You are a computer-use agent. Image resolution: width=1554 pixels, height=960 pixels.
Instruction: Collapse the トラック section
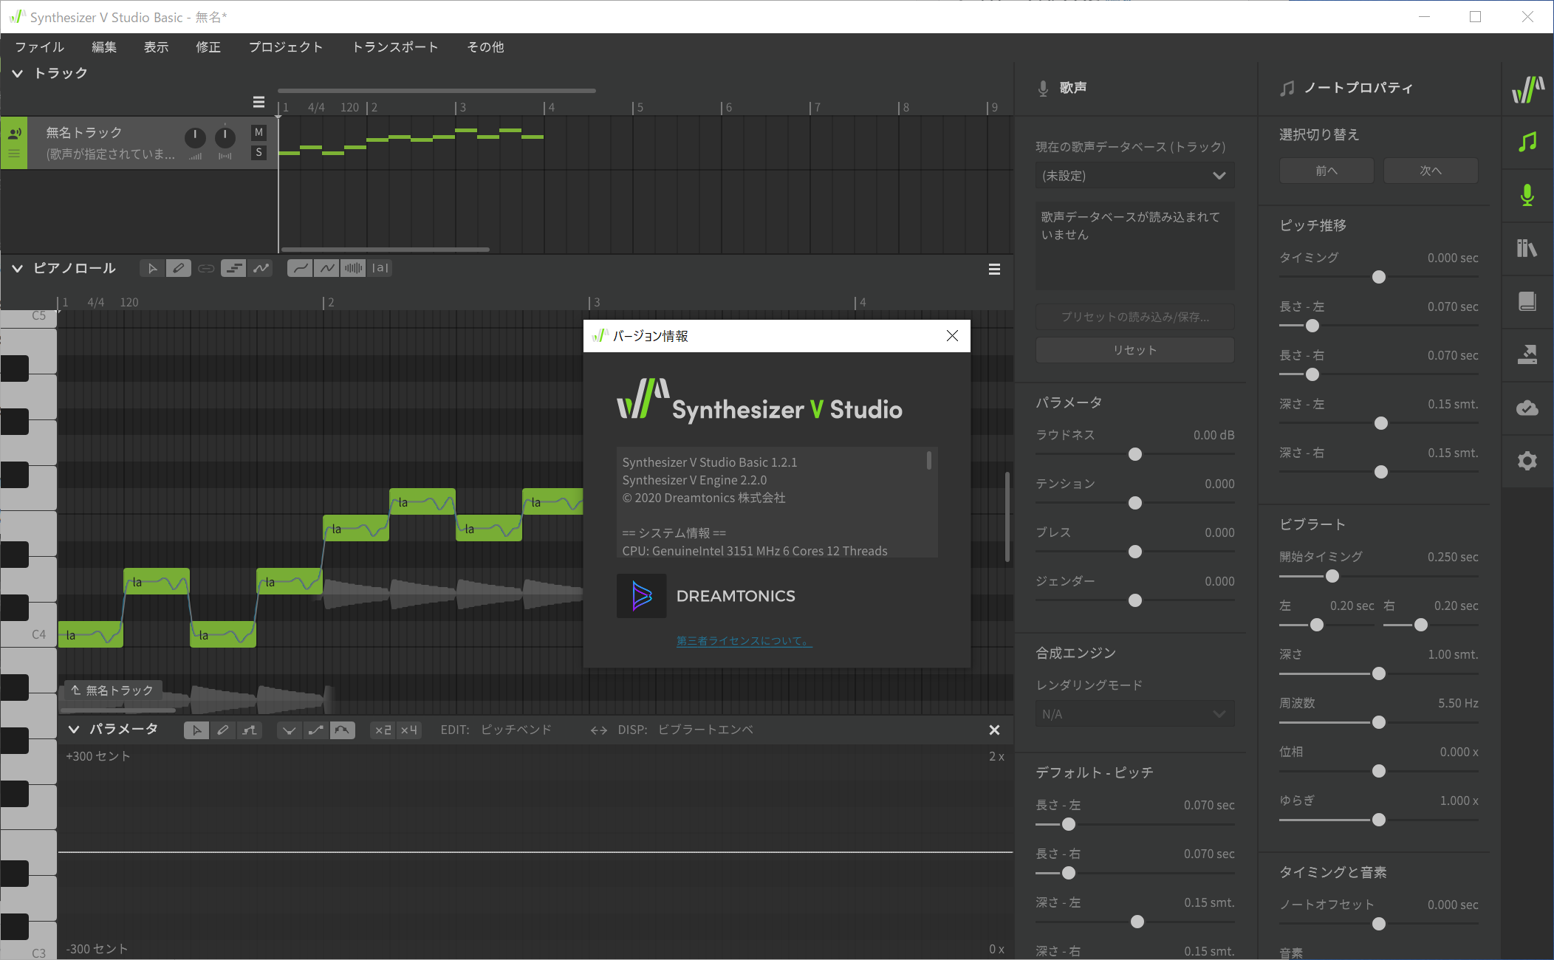tap(17, 73)
